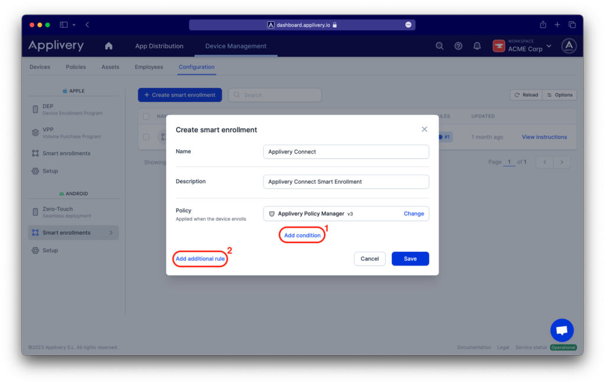Close the Create smart enrollment dialog
605x384 pixels.
(424, 129)
